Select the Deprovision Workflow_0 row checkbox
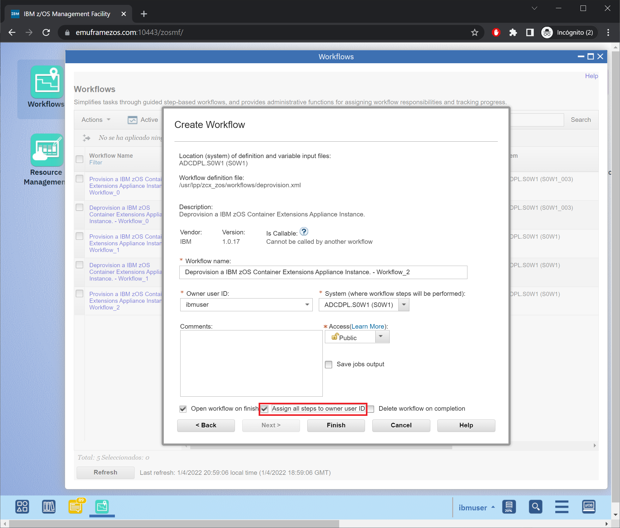Image resolution: width=620 pixels, height=528 pixels. pyautogui.click(x=79, y=207)
